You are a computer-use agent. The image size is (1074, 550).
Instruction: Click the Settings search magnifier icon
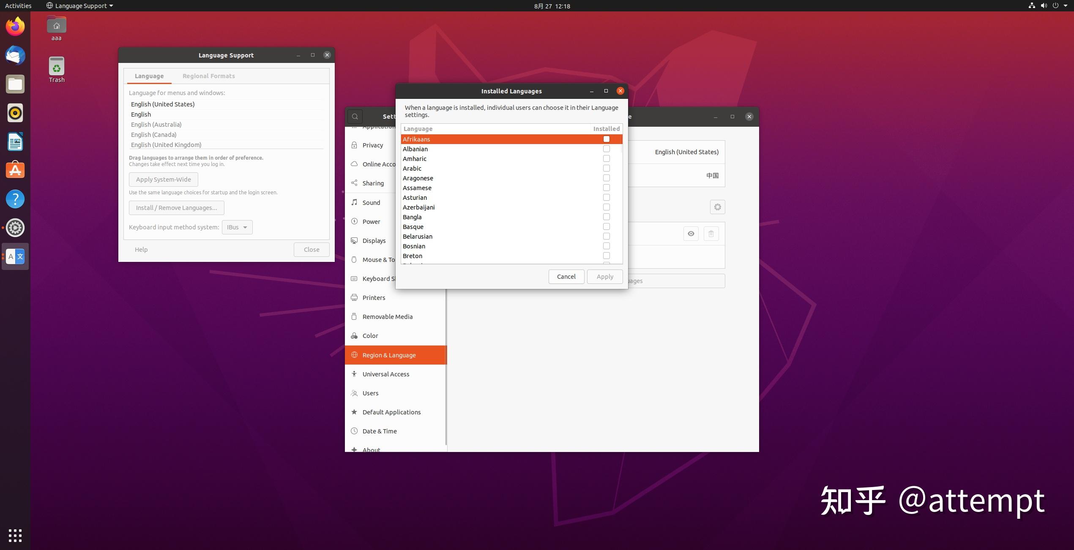(x=355, y=117)
